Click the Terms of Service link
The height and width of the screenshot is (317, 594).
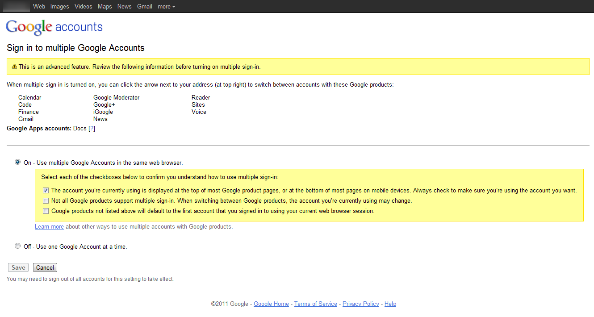pyautogui.click(x=315, y=304)
